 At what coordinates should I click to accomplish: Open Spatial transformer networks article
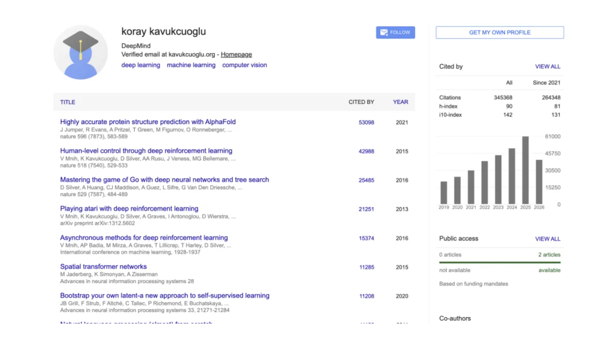103,267
